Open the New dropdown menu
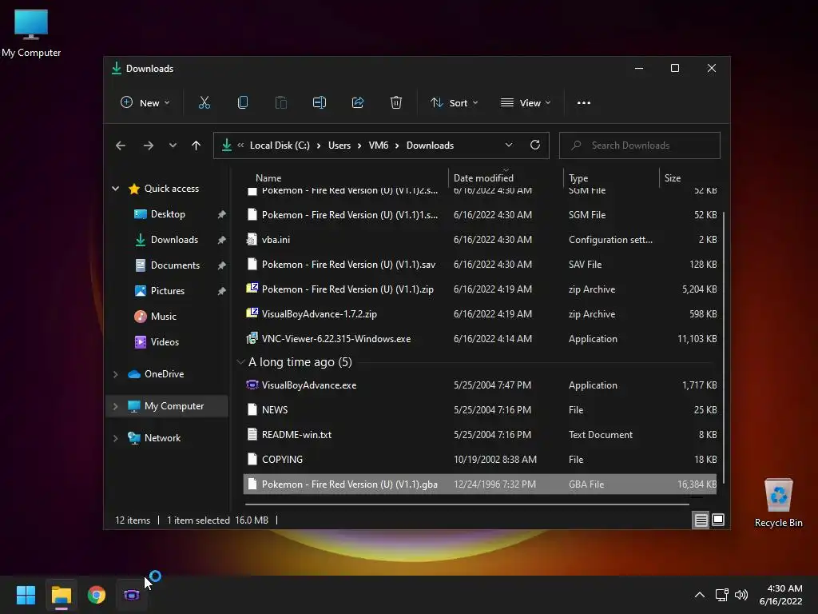 click(x=145, y=103)
